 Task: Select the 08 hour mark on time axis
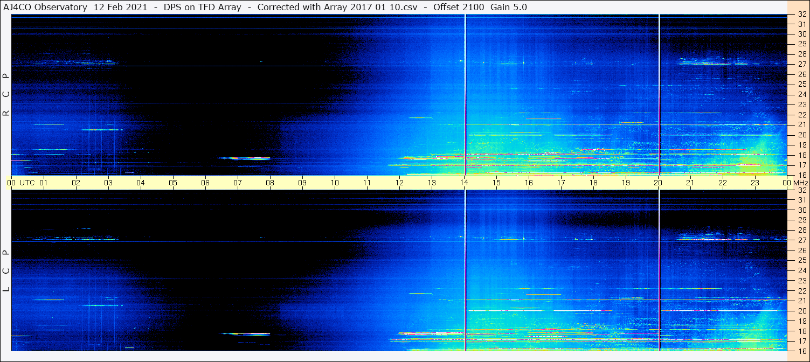[270, 183]
